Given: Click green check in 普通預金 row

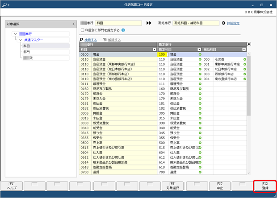Looking at the screenshot, I should [200, 84].
